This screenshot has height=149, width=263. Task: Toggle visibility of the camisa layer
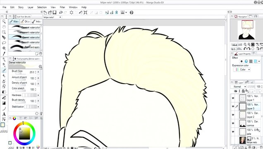[233, 123]
